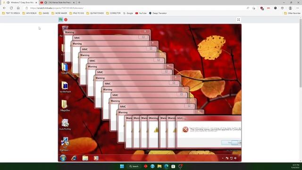Open the WIN ROBUX favorites folder

coord(29,13)
